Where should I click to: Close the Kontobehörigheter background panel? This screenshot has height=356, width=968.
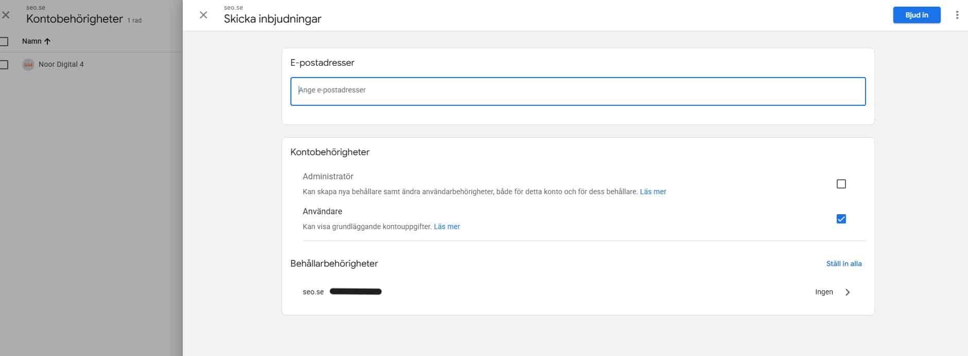(6, 15)
